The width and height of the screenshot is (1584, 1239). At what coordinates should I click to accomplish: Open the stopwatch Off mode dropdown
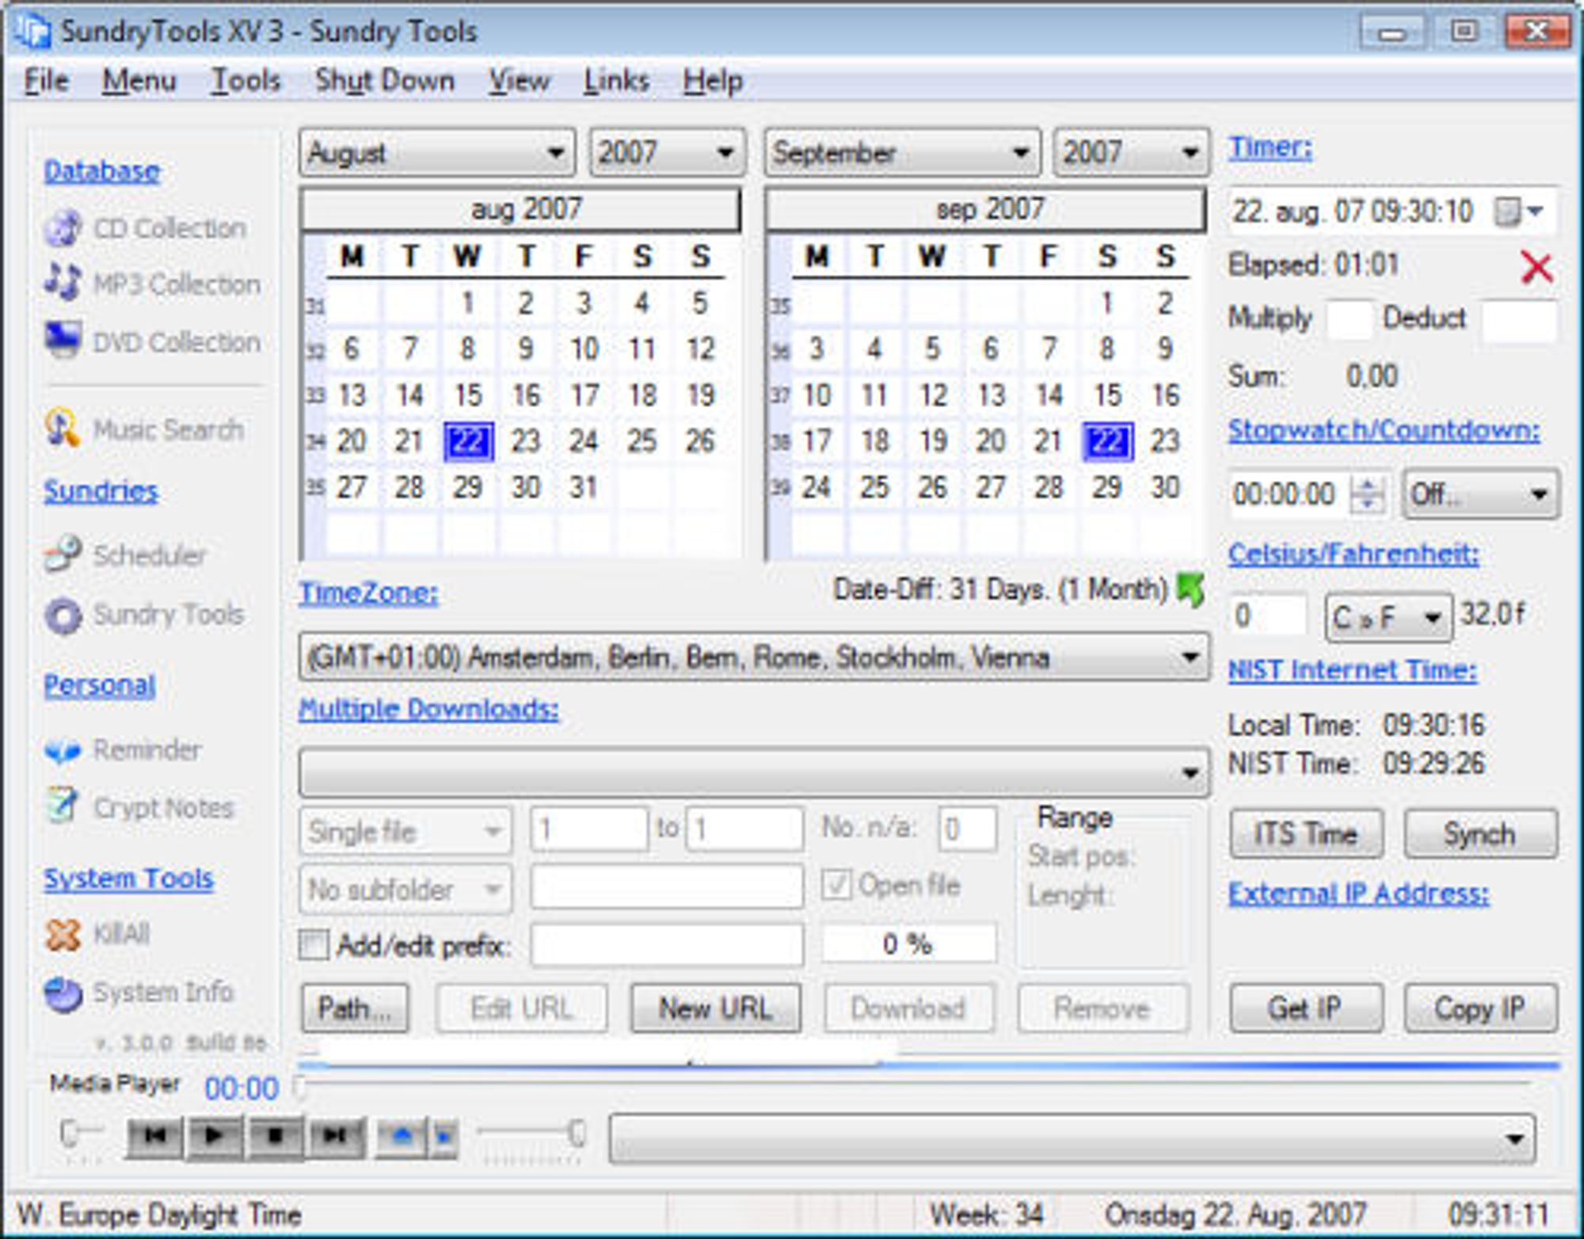[x=1480, y=494]
